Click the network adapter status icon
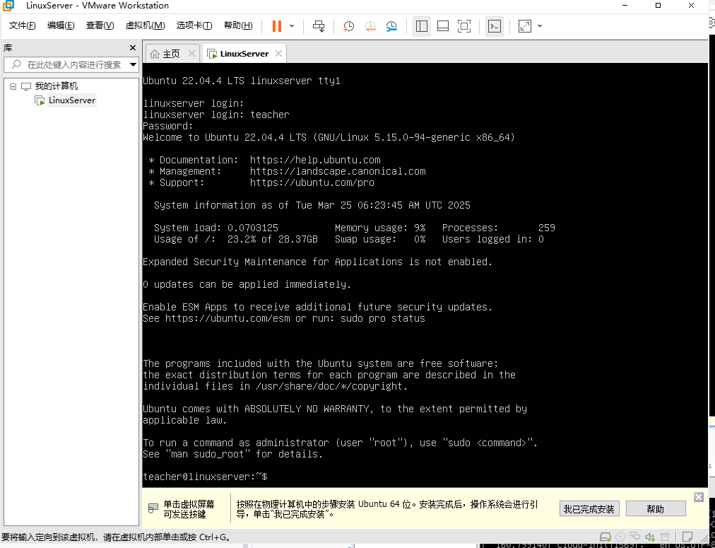 point(634,537)
